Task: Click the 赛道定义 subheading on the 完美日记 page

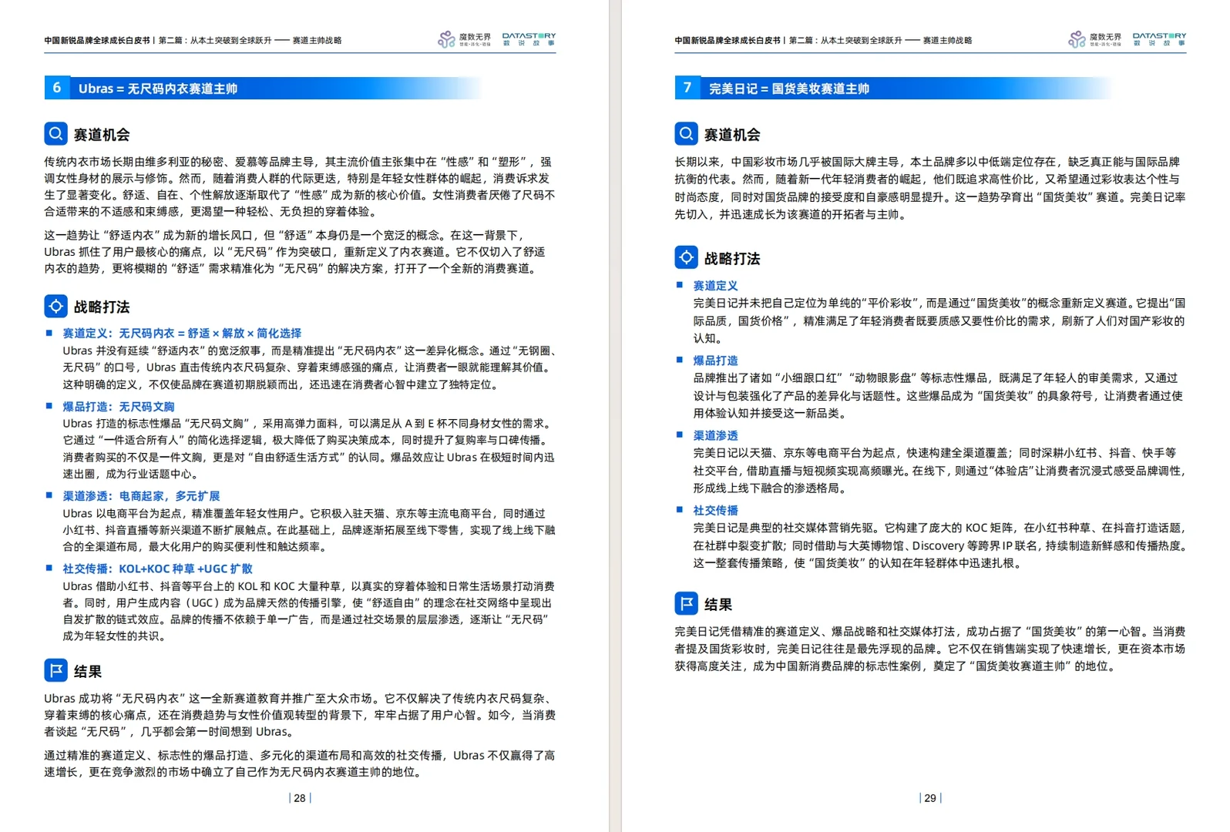Action: click(715, 285)
